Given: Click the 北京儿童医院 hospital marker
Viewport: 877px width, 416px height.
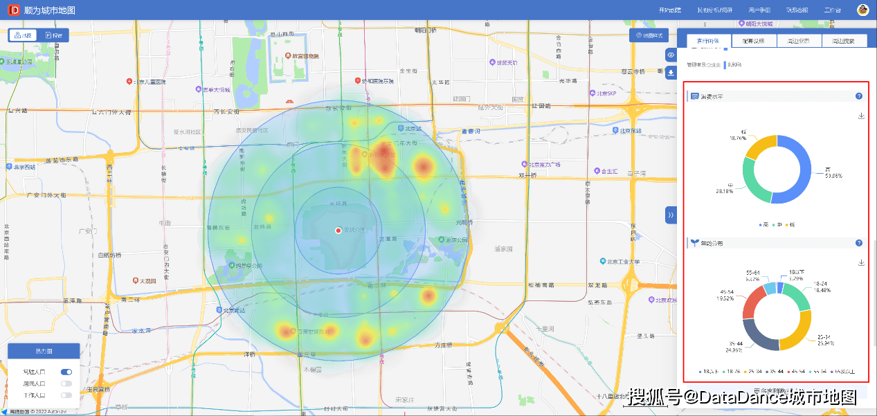Looking at the screenshot, I should point(129,81).
